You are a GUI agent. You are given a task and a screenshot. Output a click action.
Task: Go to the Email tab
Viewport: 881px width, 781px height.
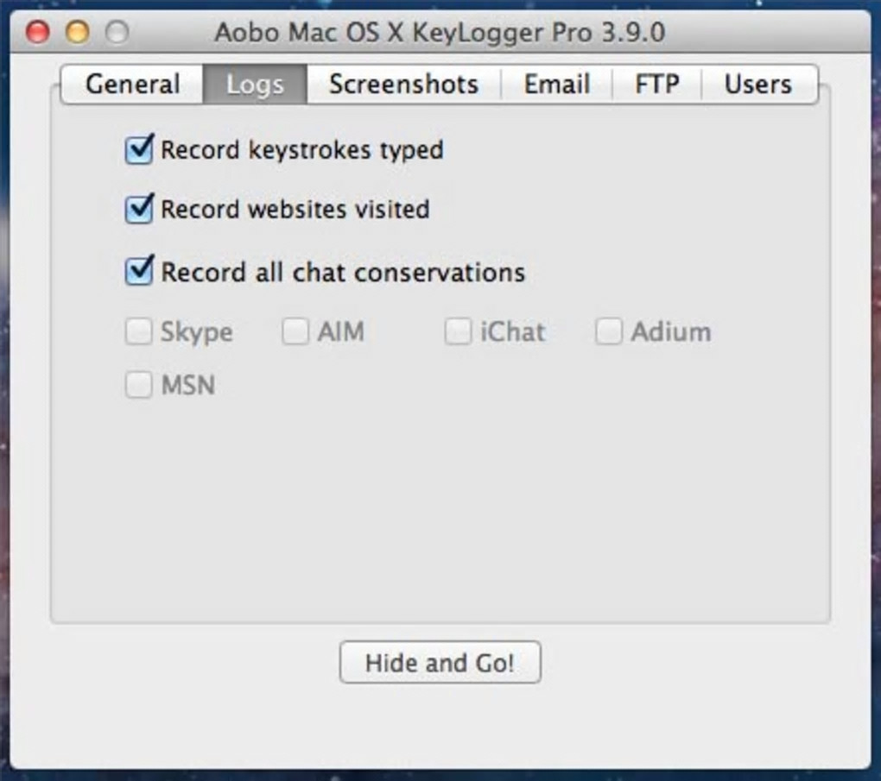click(556, 85)
